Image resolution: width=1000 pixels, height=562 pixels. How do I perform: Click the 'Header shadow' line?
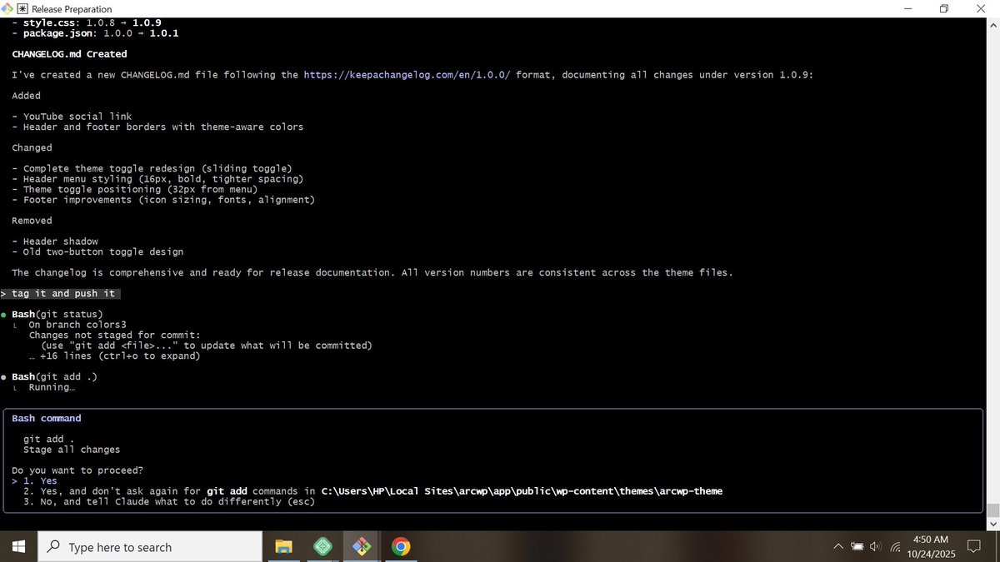coord(60,241)
